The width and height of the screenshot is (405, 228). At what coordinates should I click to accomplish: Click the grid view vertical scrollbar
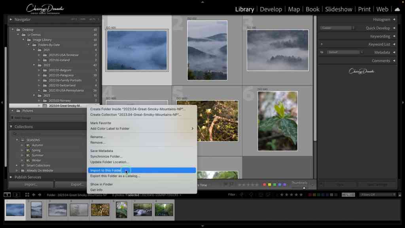point(315,79)
